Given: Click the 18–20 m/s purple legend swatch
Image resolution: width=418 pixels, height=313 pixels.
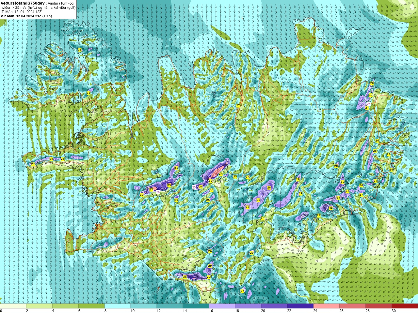Looking at the screenshot, I should click(248, 306).
